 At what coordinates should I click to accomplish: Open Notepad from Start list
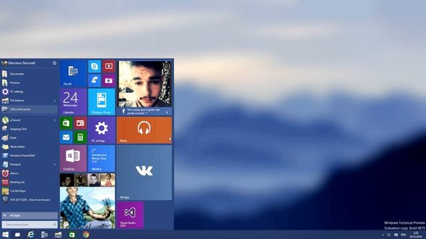(29, 165)
